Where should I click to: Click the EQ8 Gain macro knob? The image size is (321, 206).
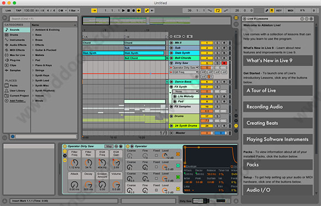coord(116,163)
